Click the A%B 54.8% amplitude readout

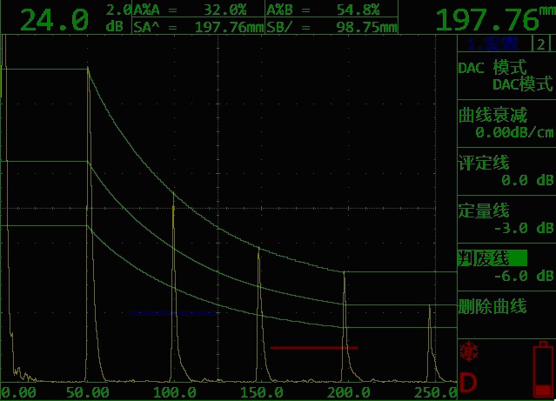[331, 10]
